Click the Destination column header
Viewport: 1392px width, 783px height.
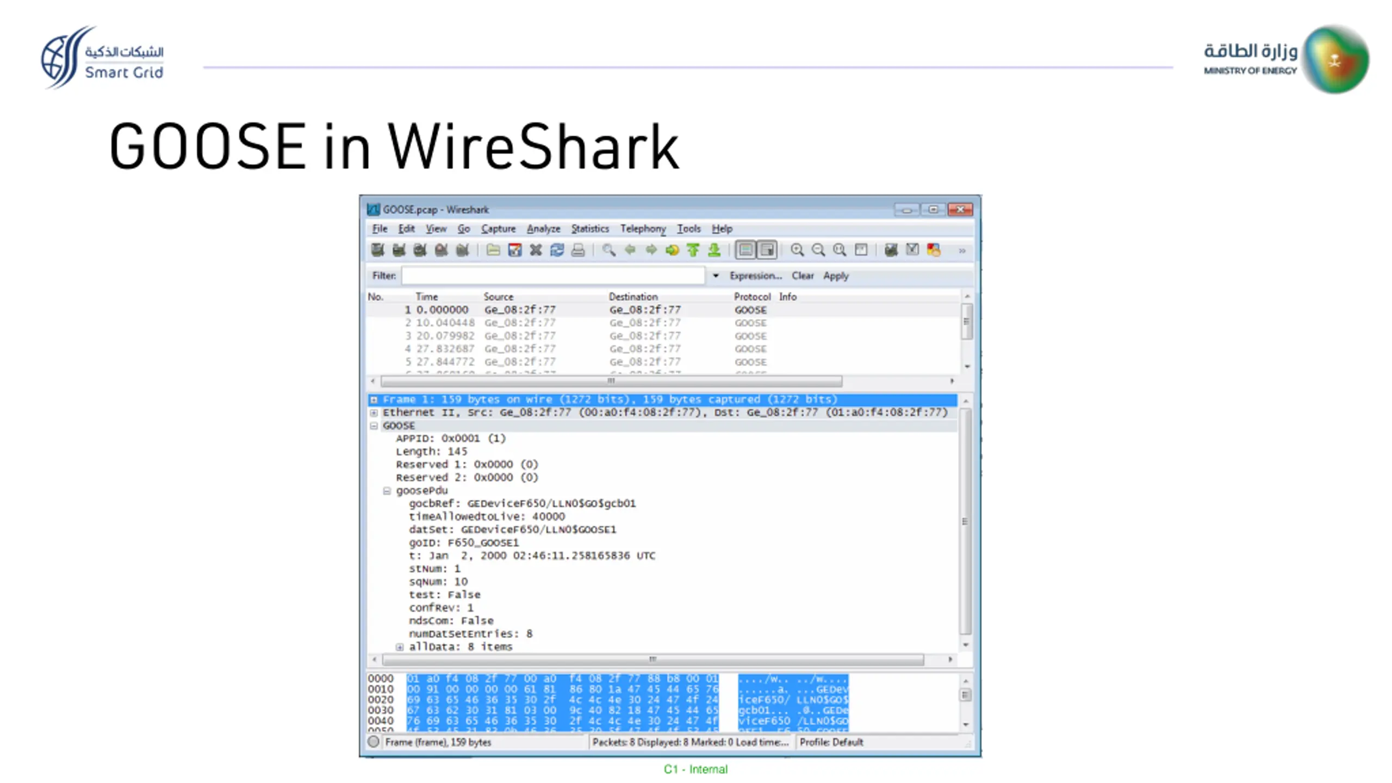pyautogui.click(x=633, y=297)
